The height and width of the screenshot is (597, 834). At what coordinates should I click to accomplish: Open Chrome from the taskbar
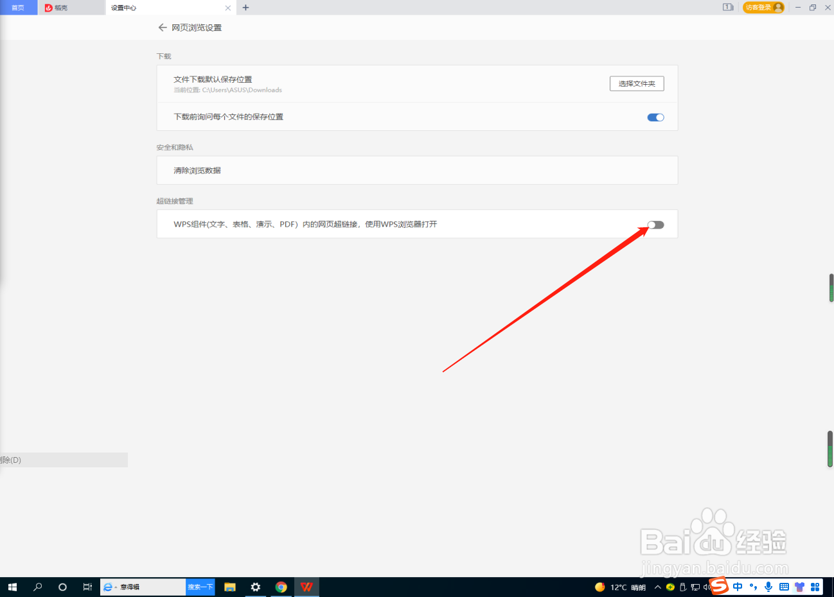pos(281,586)
